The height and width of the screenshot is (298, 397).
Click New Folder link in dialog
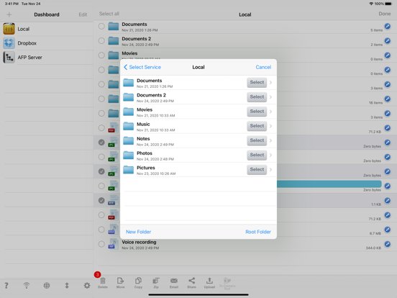[x=139, y=232]
